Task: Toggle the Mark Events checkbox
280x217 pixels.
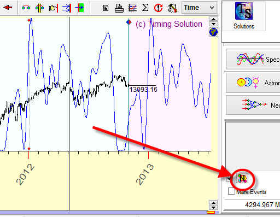Action: [231, 191]
